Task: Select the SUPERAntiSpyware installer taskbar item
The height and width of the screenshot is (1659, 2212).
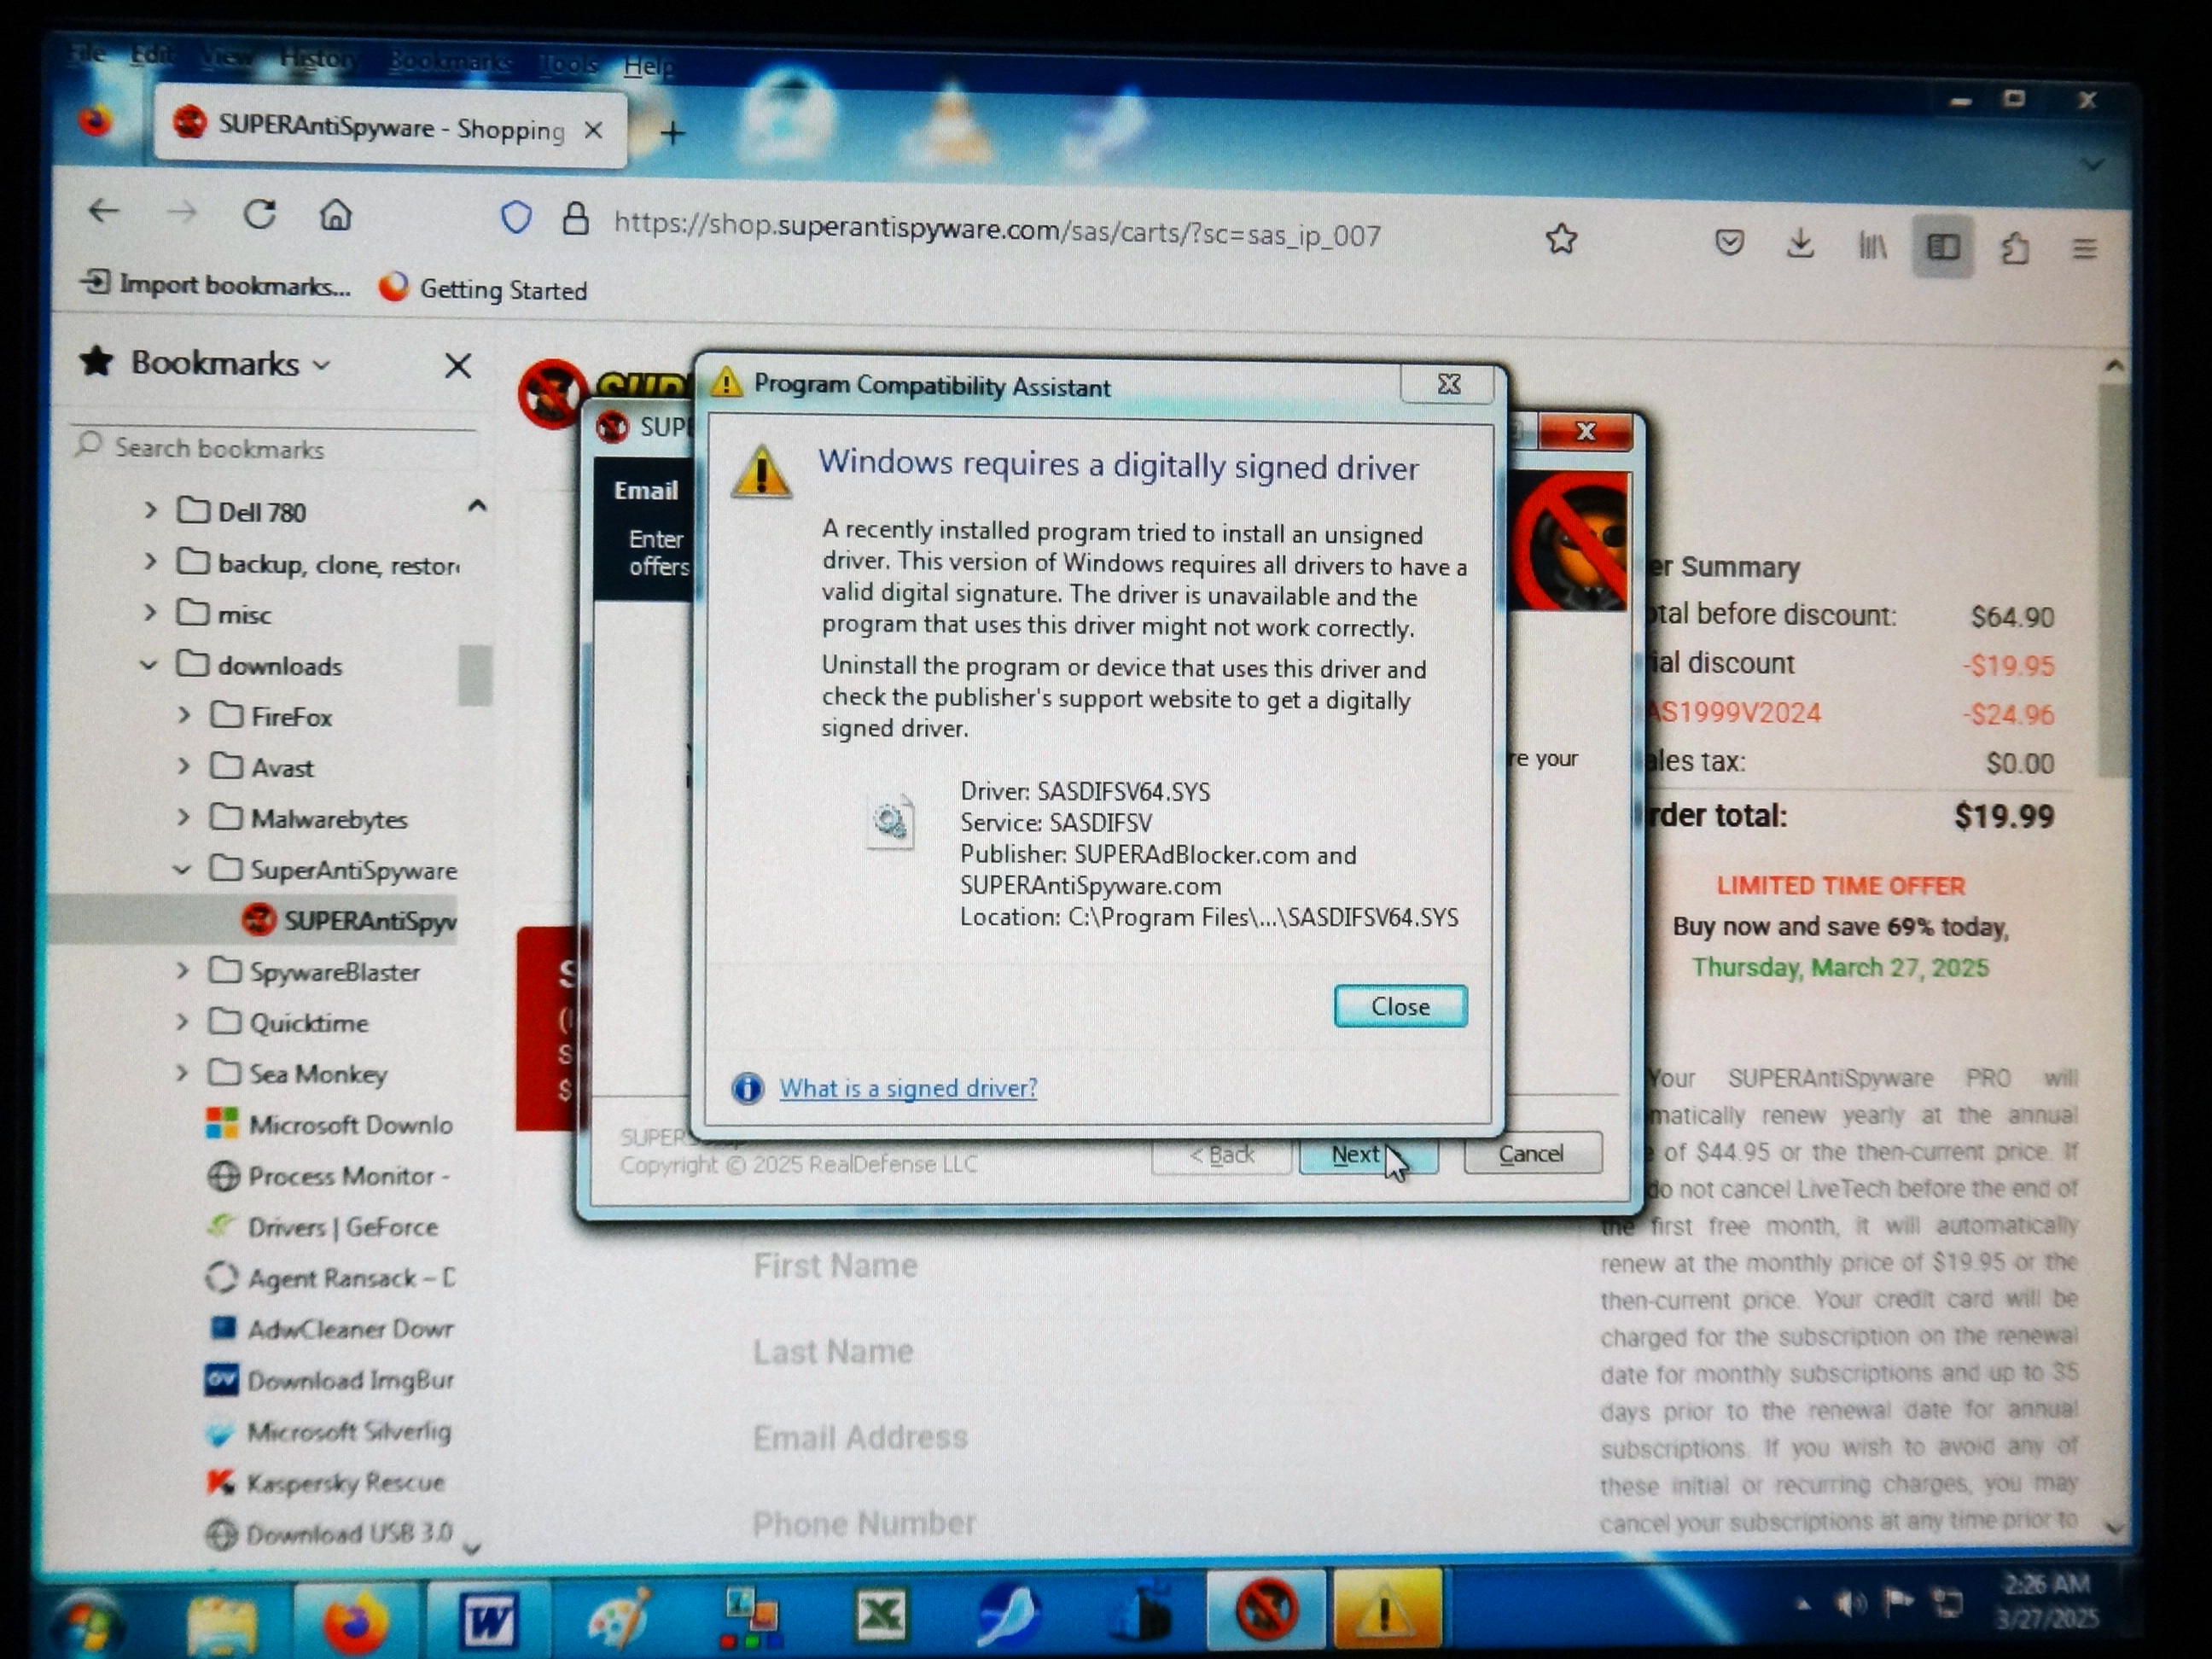Action: [x=1266, y=1609]
